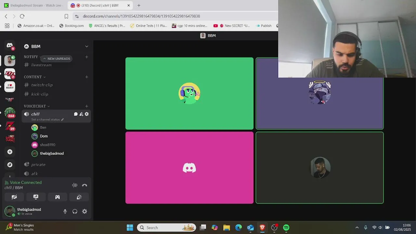This screenshot has width=416, height=234.
Task: Disconnect from voice with hang-up icon
Action: (84, 185)
